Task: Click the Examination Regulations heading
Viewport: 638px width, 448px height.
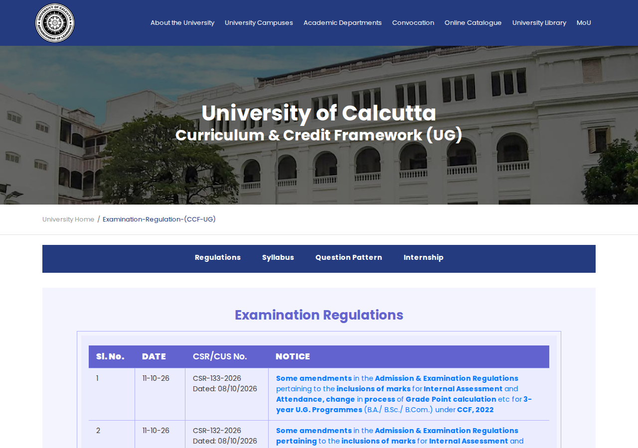Action: (x=319, y=315)
